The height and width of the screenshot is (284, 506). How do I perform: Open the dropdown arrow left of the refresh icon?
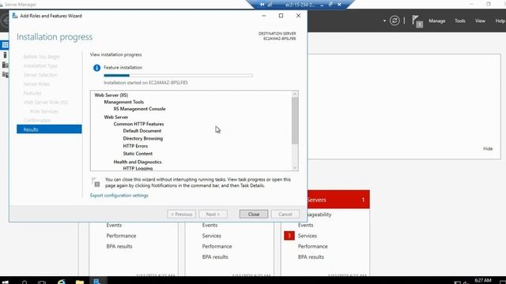(x=384, y=21)
